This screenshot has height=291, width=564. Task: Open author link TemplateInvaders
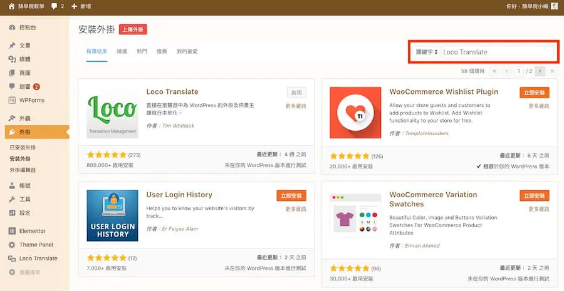pyautogui.click(x=427, y=133)
